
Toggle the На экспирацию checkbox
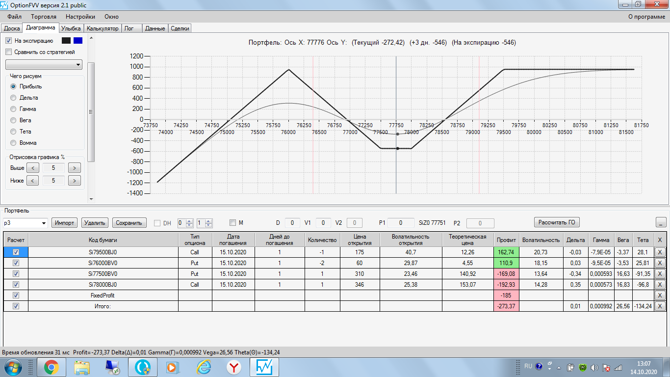pos(8,41)
